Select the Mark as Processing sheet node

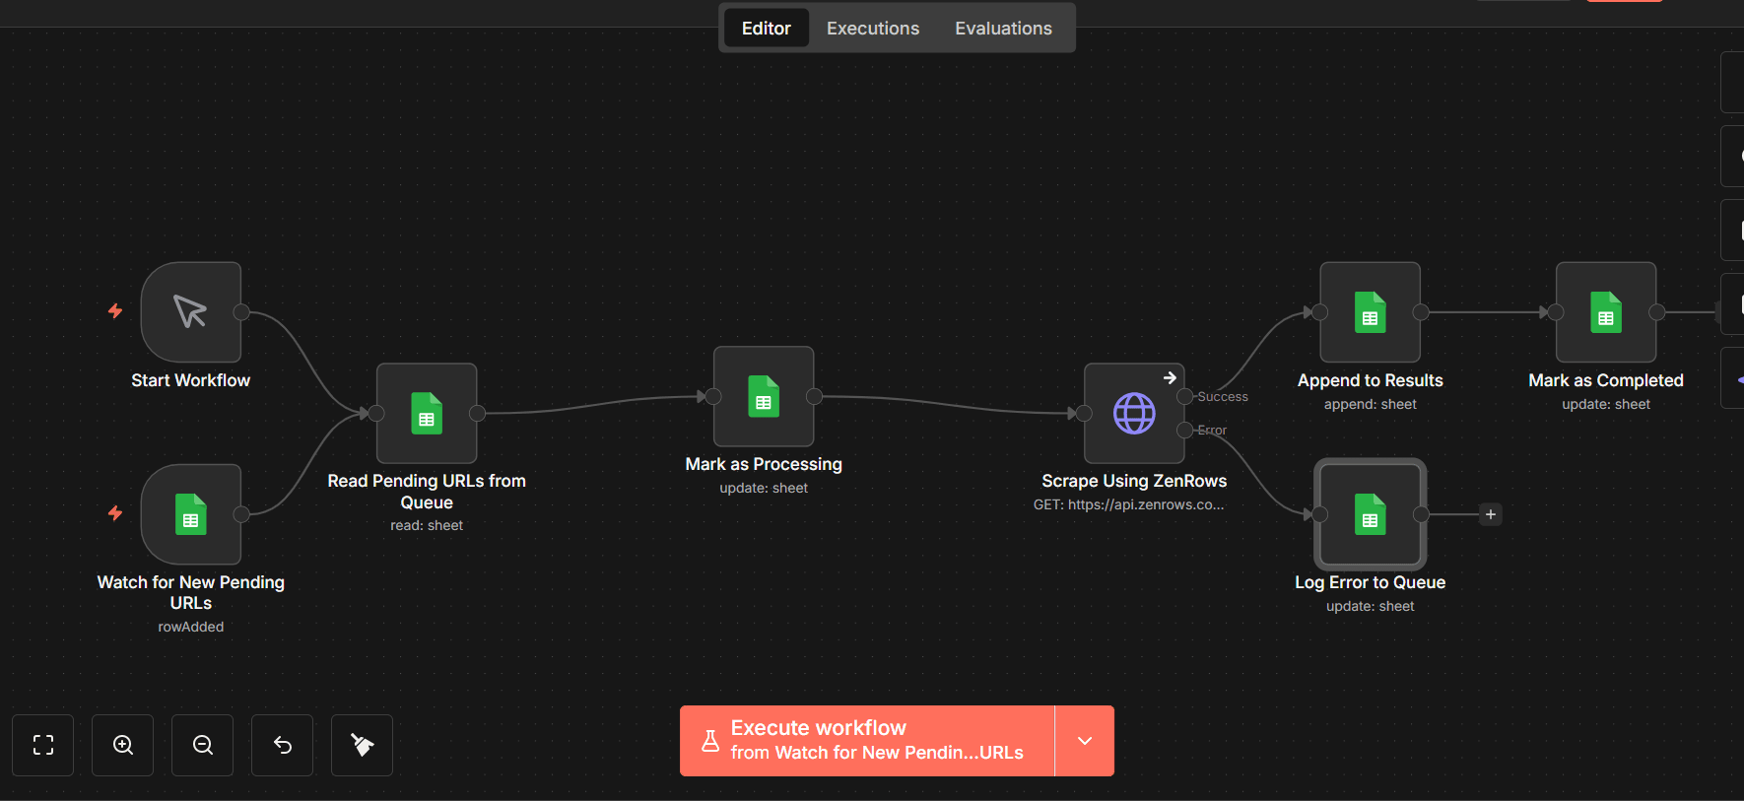764,396
